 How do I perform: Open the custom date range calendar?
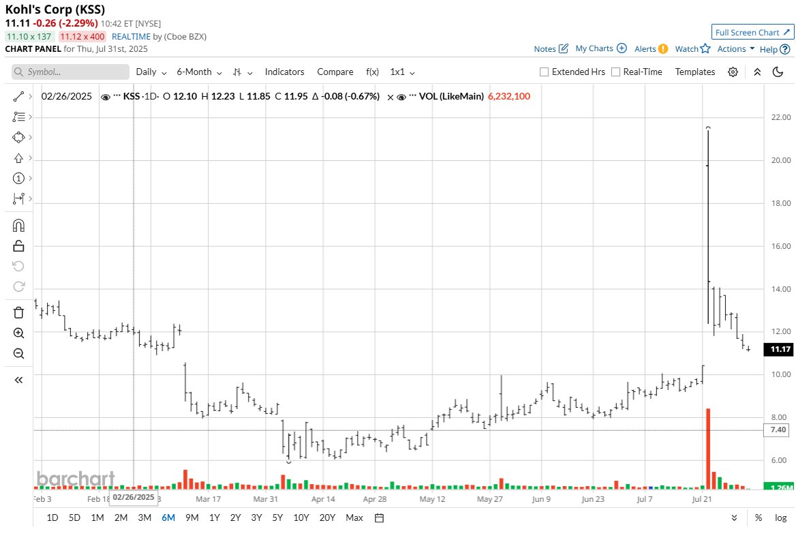379,518
